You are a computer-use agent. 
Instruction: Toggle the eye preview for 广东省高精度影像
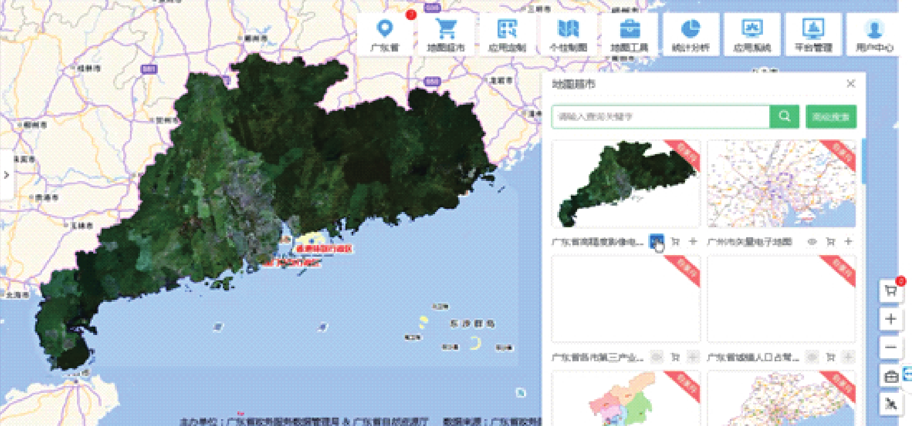[x=656, y=241]
